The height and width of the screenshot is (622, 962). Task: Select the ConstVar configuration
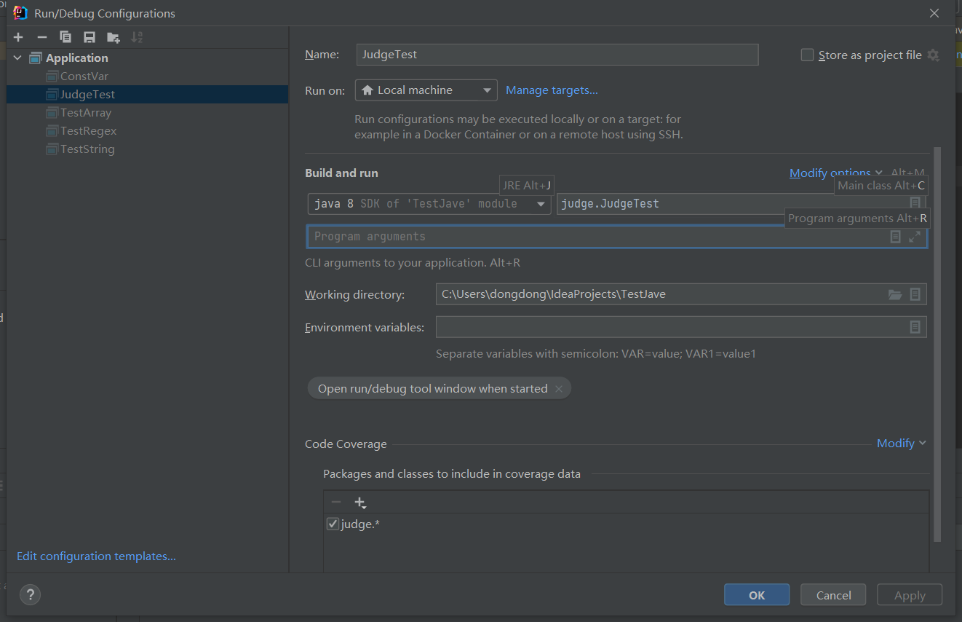(x=84, y=76)
